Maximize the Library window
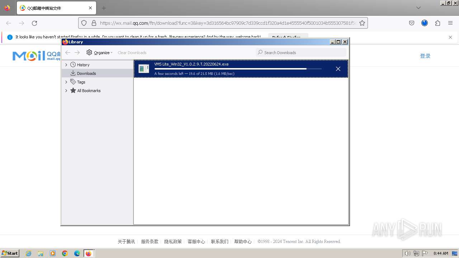 coord(338,42)
